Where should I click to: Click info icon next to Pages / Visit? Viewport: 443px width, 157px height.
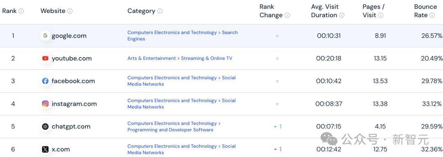coord(381,15)
